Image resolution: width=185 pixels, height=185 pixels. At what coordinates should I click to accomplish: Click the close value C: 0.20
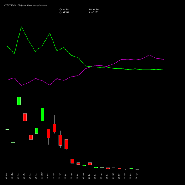click(64, 10)
